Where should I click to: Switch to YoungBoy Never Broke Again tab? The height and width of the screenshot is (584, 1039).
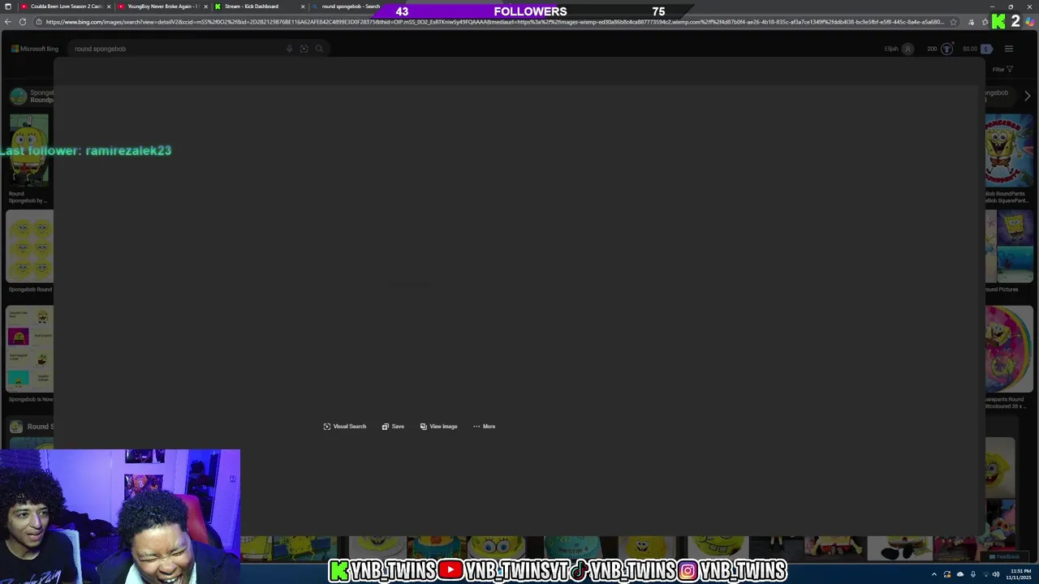coord(162,6)
